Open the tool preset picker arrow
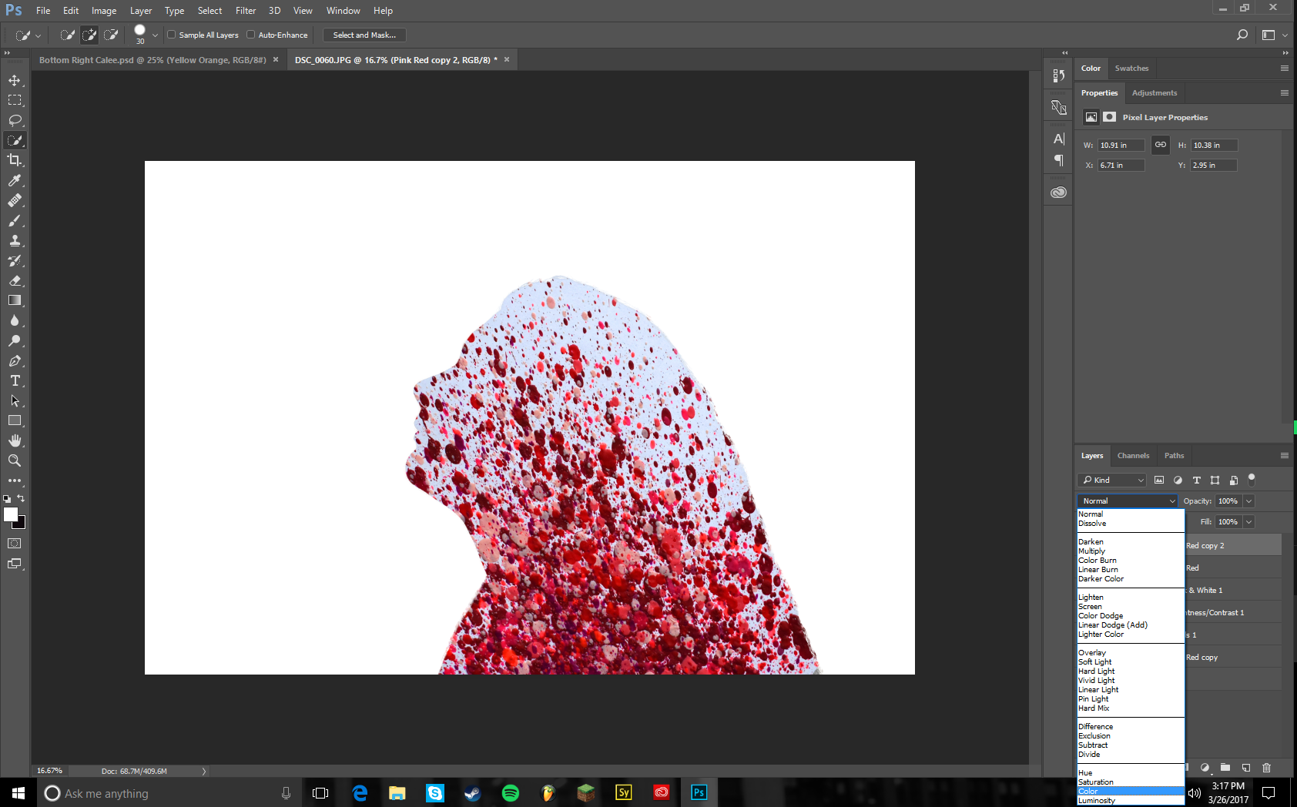The image size is (1297, 807). coord(38,35)
